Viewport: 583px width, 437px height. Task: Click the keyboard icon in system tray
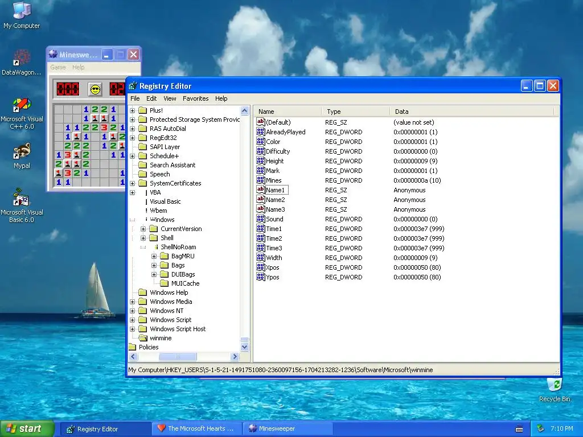(x=519, y=429)
